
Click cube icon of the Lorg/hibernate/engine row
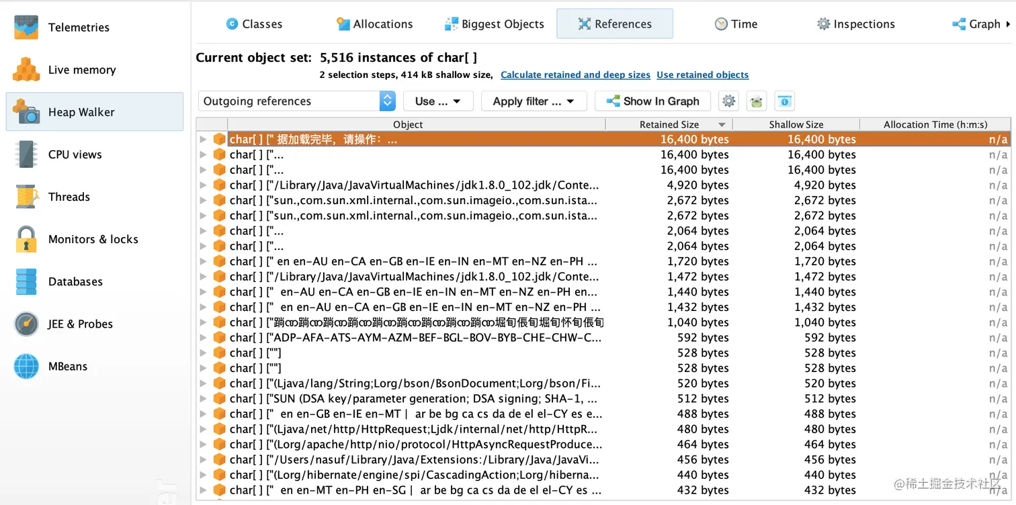219,475
